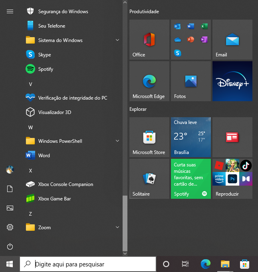Click PowerPoint icon in Office group tile
258x272 pixels.
point(191,40)
